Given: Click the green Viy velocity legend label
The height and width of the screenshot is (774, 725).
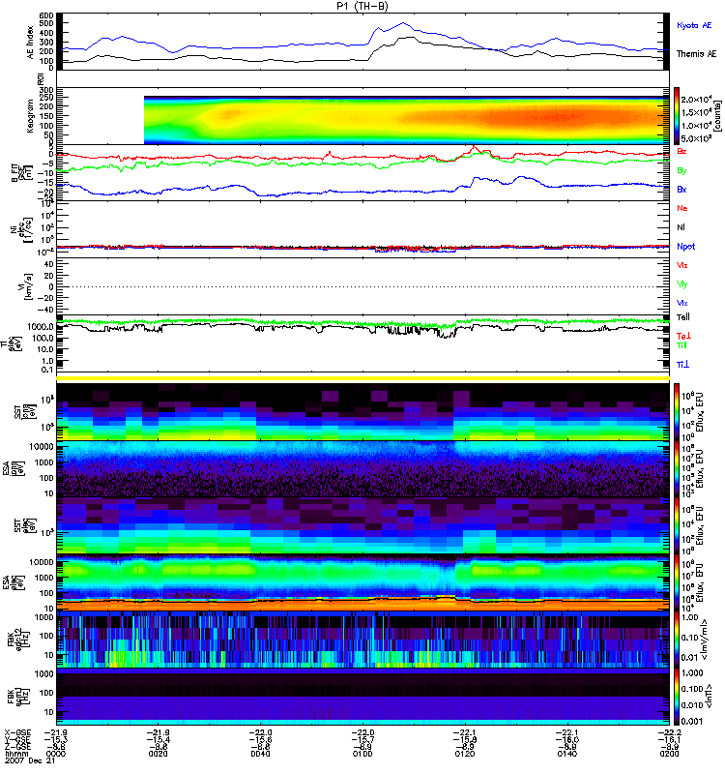Looking at the screenshot, I should click(x=682, y=284).
